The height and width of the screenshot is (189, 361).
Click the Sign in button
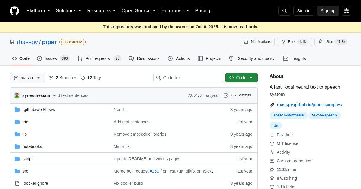click(304, 11)
